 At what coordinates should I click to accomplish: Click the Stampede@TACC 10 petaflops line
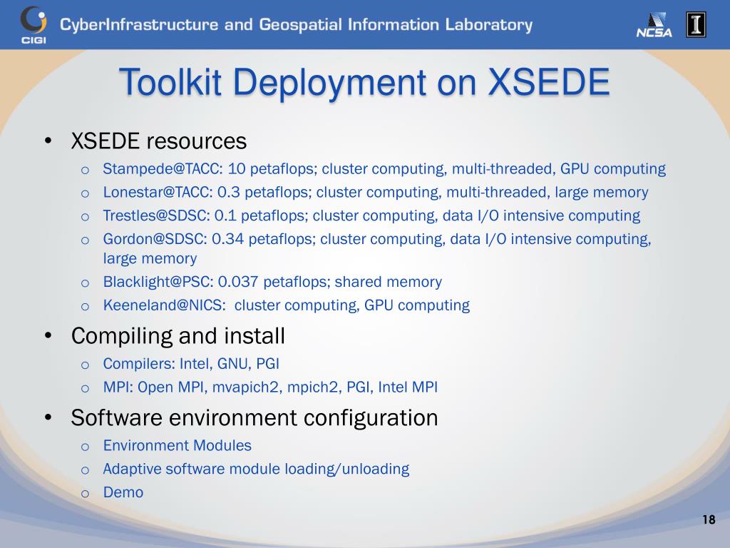384,168
